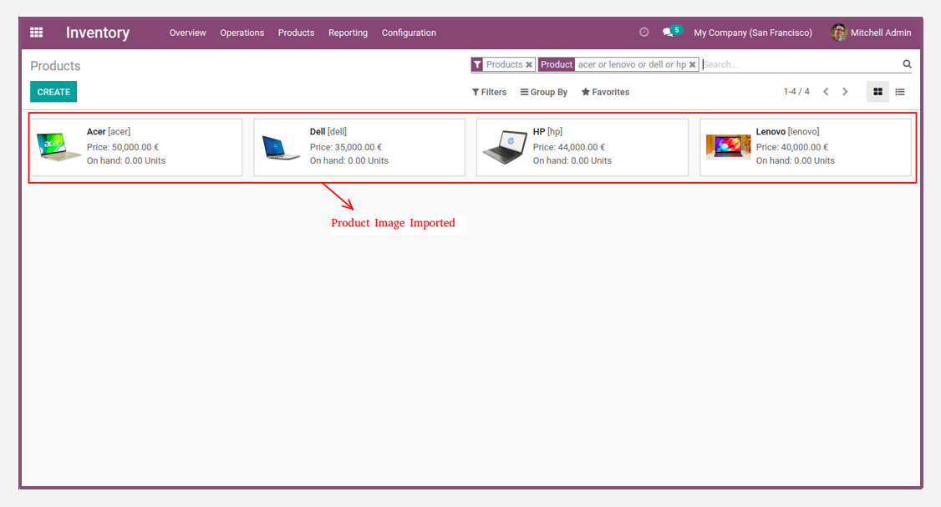
Task: Open the Overview menu
Action: coord(187,33)
